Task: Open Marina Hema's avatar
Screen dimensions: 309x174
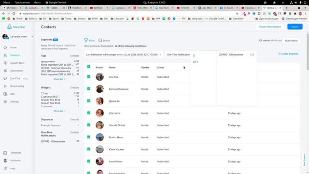Action: click(100, 137)
